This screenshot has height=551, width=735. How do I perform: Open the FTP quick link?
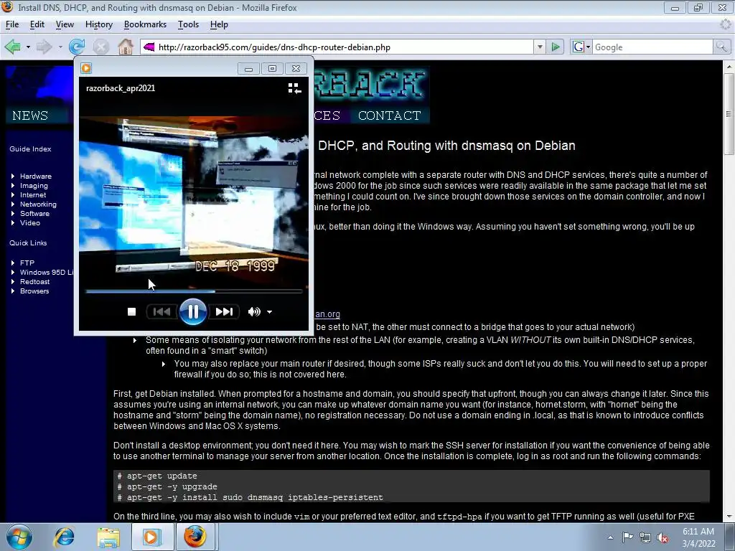tap(27, 263)
